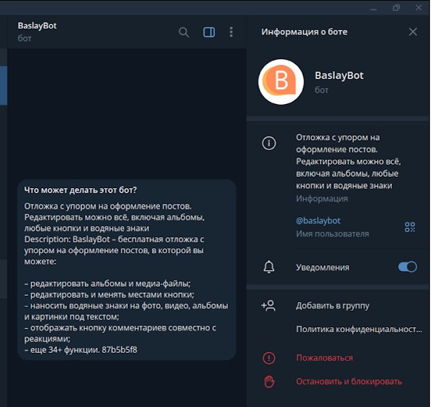Open search in the chat header
The height and width of the screenshot is (407, 432).
[x=184, y=32]
